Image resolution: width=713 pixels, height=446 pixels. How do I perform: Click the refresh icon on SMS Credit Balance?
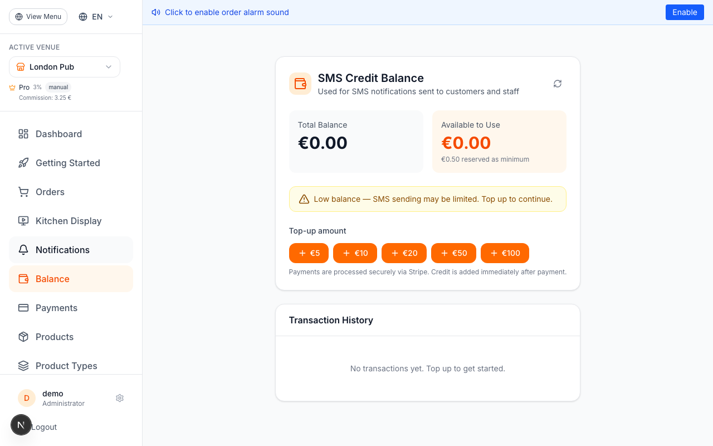tap(558, 83)
